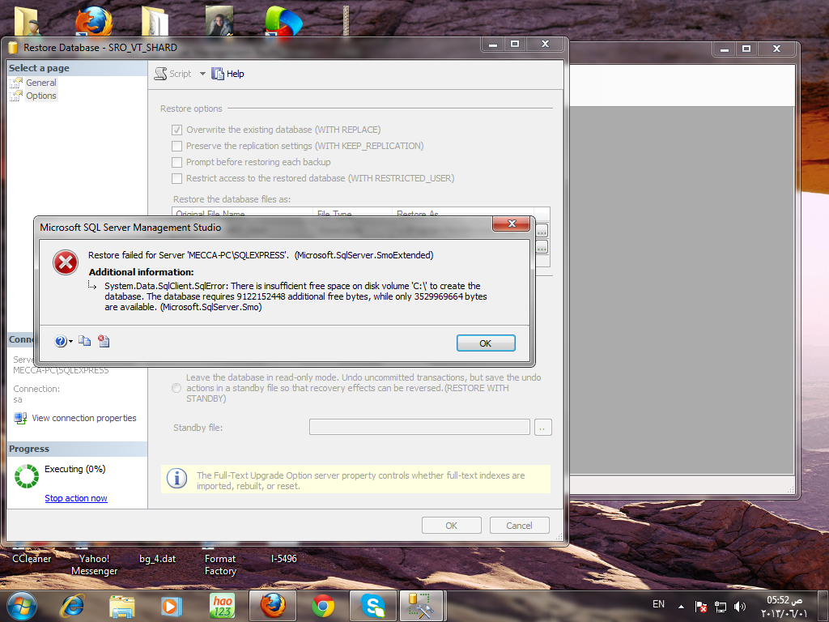Open Windows Media Player from taskbar
This screenshot has width=829, height=622.
point(172,606)
